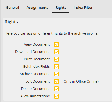The height and width of the screenshot is (102, 112).
Task: Disable the Print Document right
Action: tap(57, 59)
